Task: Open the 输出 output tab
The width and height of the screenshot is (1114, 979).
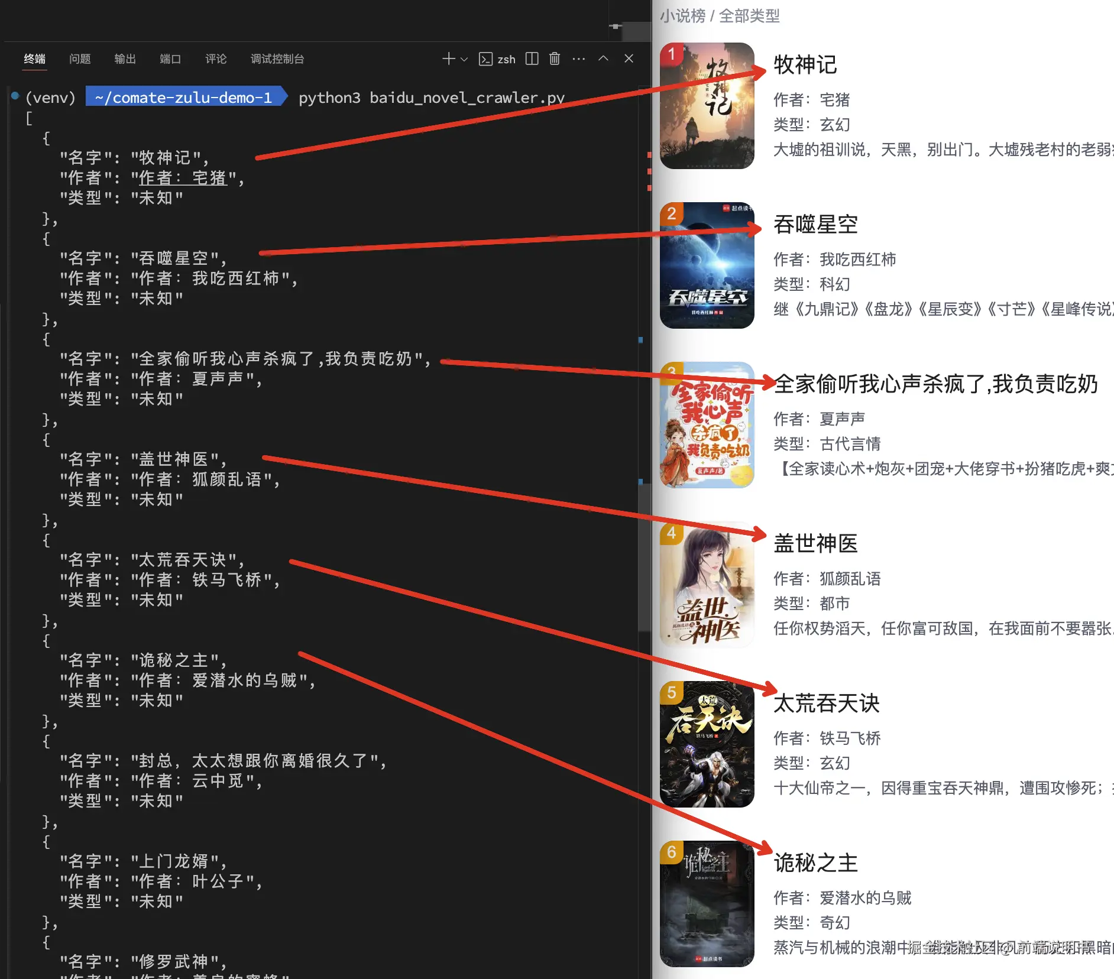Action: 125,59
